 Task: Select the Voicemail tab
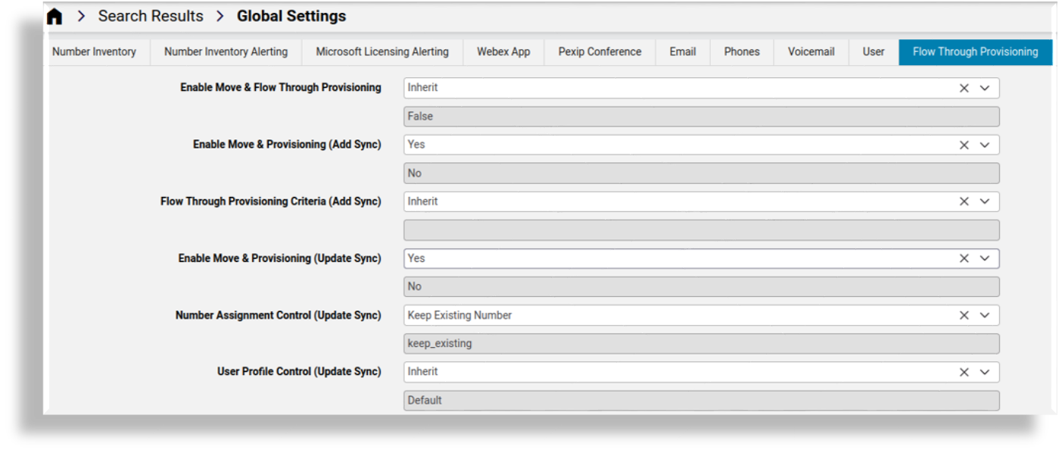click(x=811, y=52)
